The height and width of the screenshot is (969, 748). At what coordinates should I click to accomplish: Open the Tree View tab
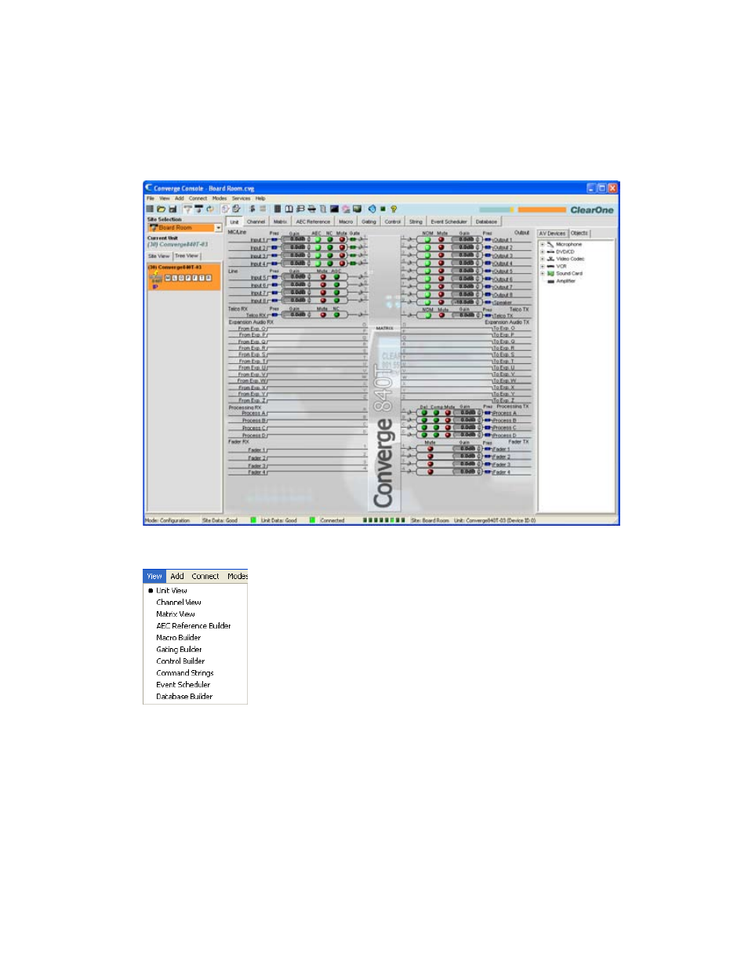pyautogui.click(x=187, y=256)
